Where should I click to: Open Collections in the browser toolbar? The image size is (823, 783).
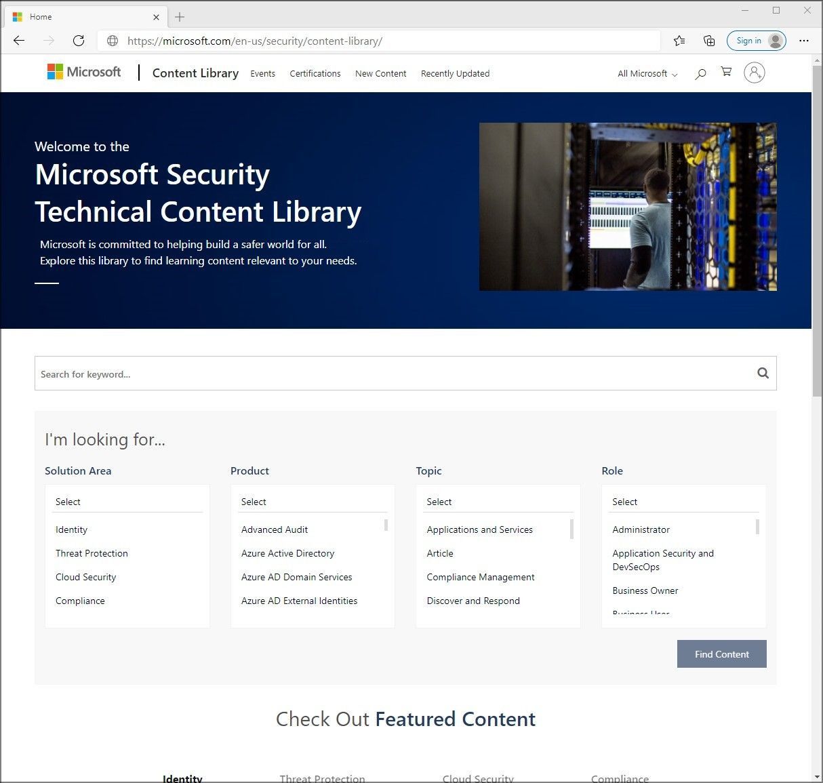coord(708,41)
